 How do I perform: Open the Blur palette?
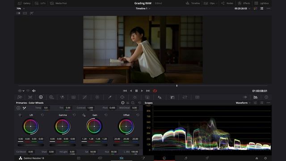[160, 97]
